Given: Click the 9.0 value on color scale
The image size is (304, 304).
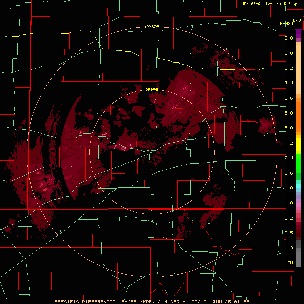Looking at the screenshot, I should tap(289, 53).
